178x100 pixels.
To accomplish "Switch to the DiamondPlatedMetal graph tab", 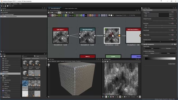I will [x=55, y=8].
